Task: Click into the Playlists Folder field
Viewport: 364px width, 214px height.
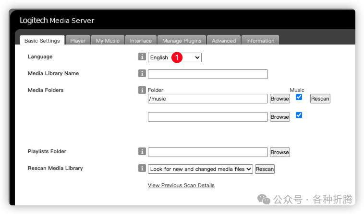Action: tap(208, 152)
